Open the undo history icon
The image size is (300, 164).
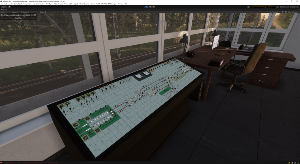coord(248,7)
